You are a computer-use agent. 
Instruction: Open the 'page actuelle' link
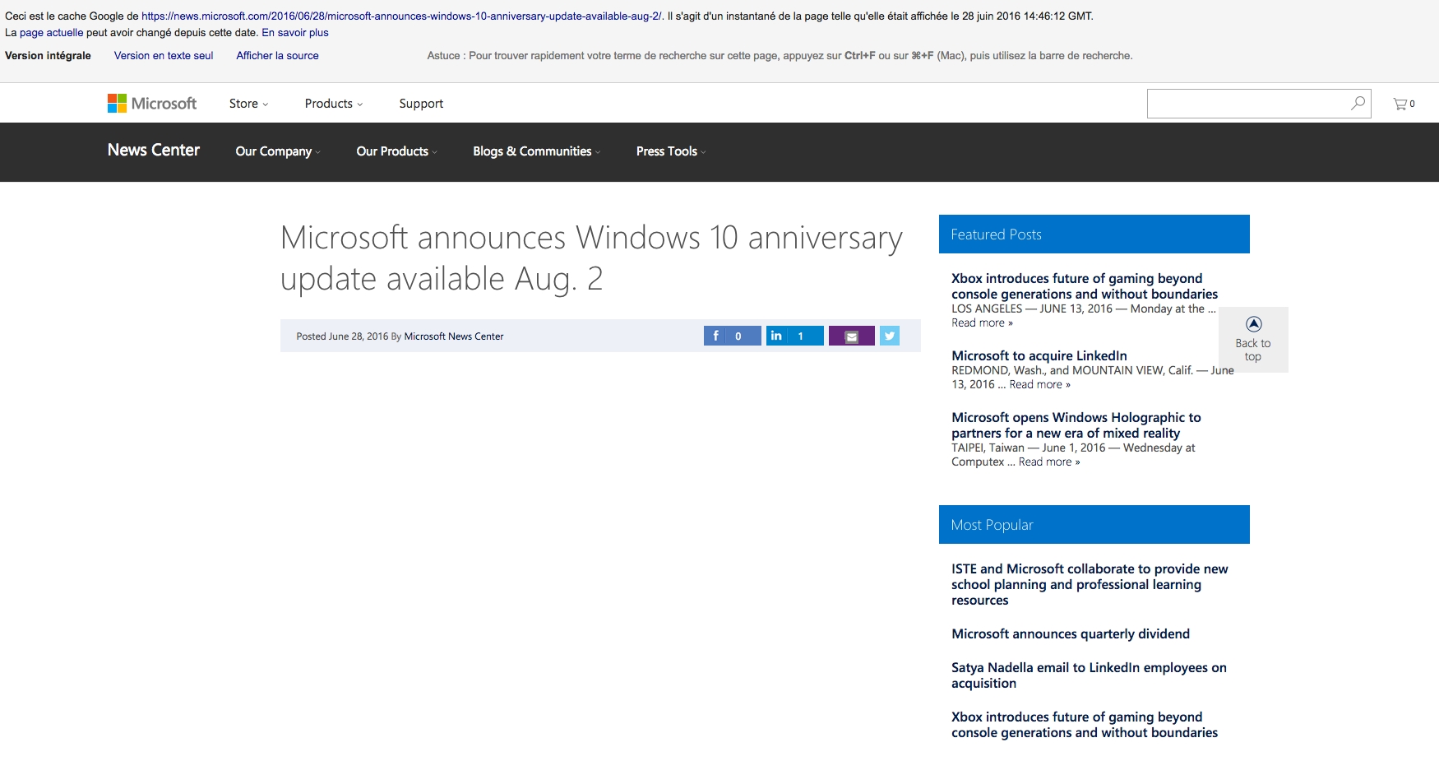[51, 33]
